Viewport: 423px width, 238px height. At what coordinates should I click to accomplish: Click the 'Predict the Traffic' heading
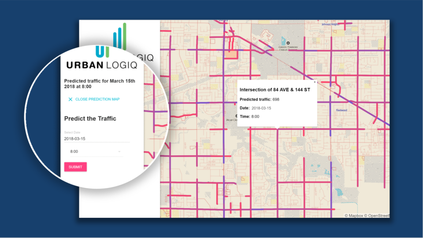click(x=90, y=118)
